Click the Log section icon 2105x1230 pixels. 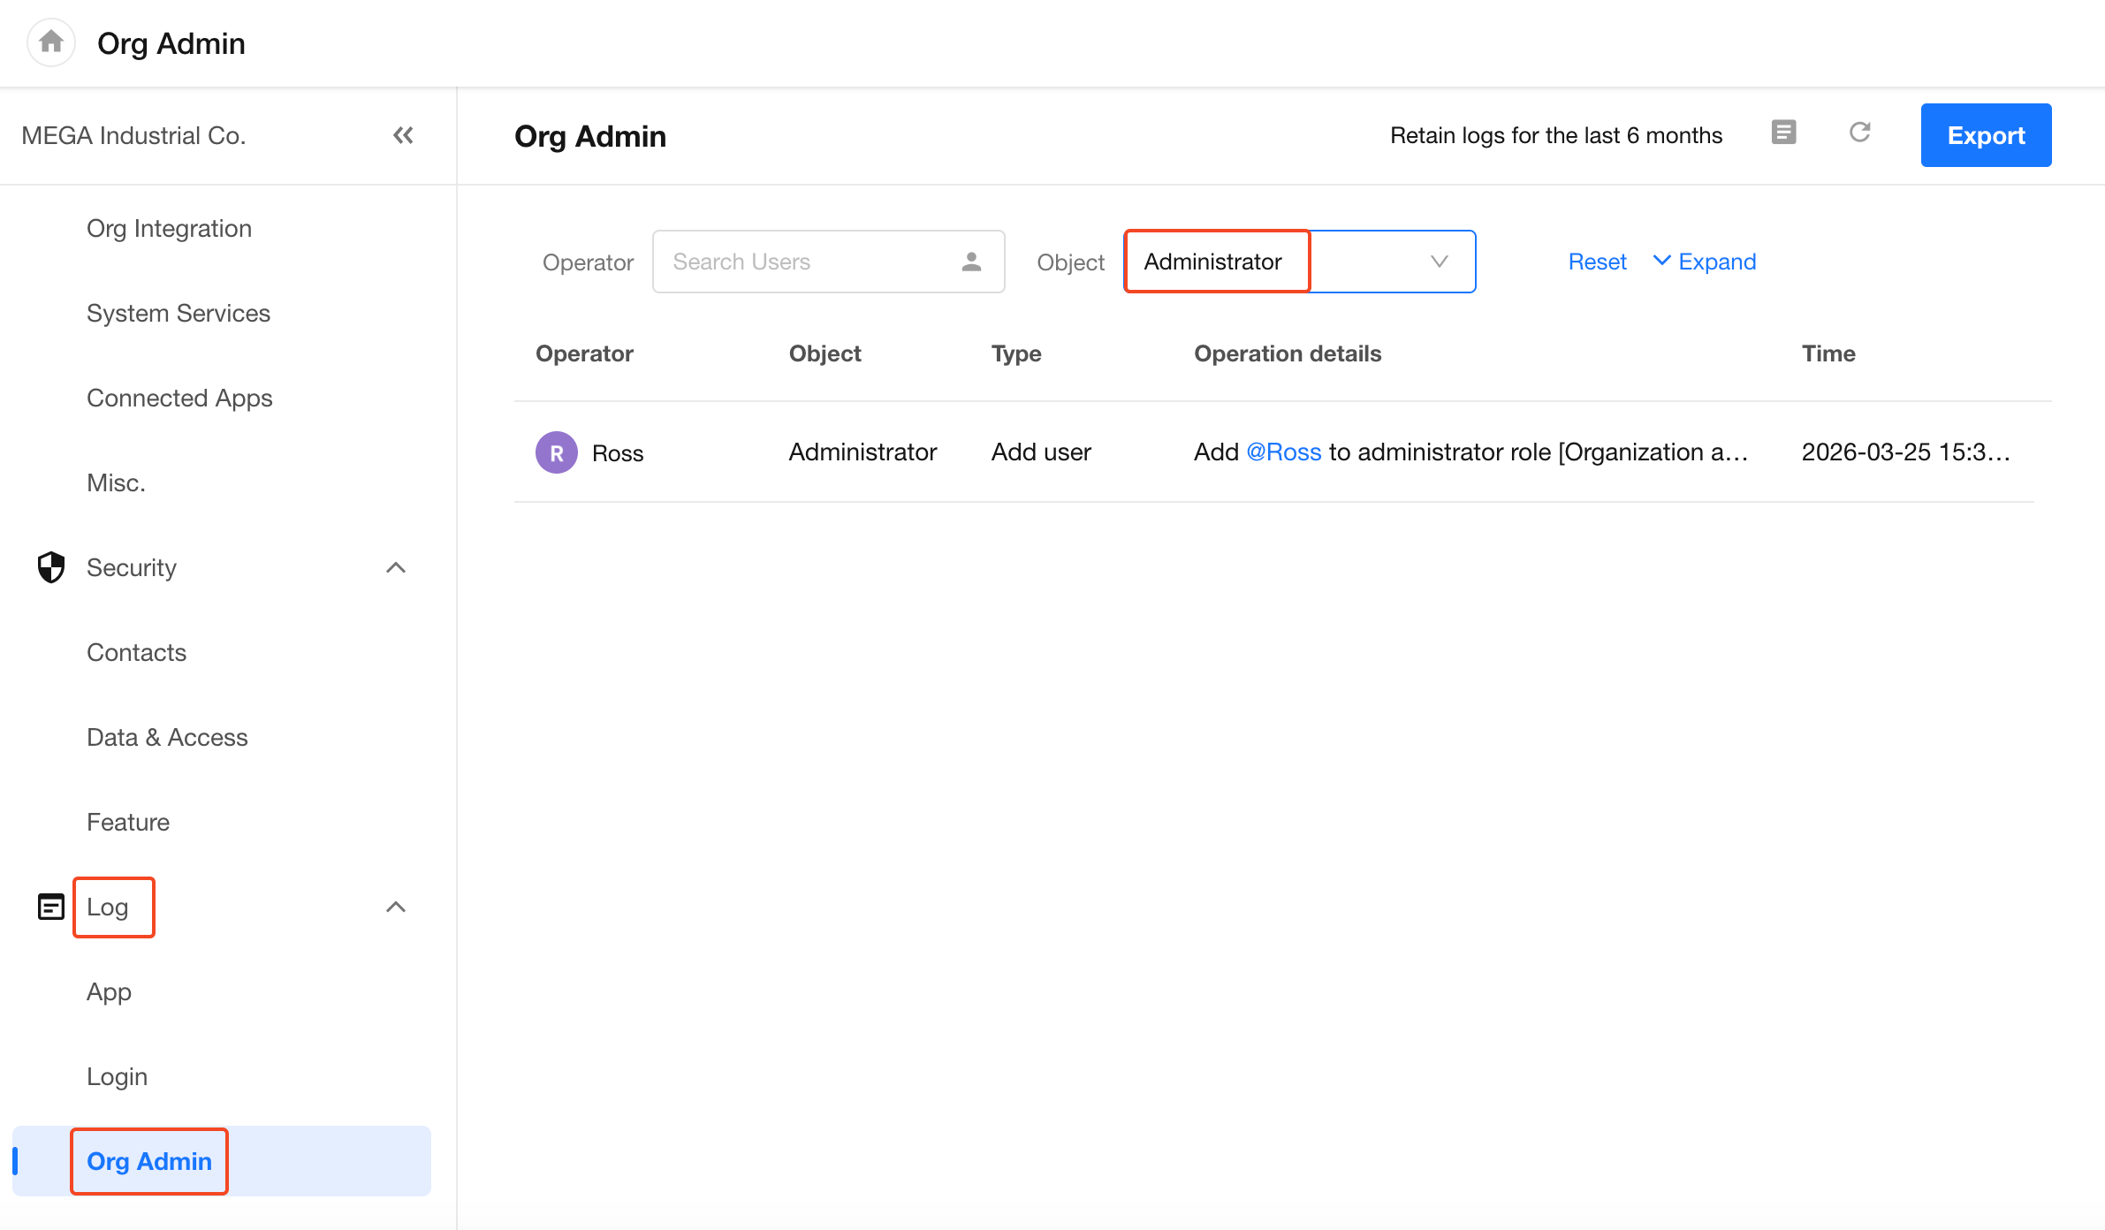pos(51,907)
